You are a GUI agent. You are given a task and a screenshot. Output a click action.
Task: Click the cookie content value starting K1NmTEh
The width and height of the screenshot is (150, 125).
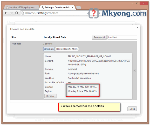coord(99,63)
